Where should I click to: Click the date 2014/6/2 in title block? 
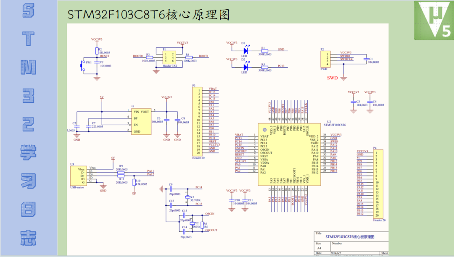coord(335,253)
